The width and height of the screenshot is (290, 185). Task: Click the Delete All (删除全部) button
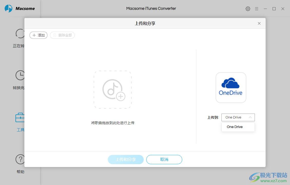62,35
